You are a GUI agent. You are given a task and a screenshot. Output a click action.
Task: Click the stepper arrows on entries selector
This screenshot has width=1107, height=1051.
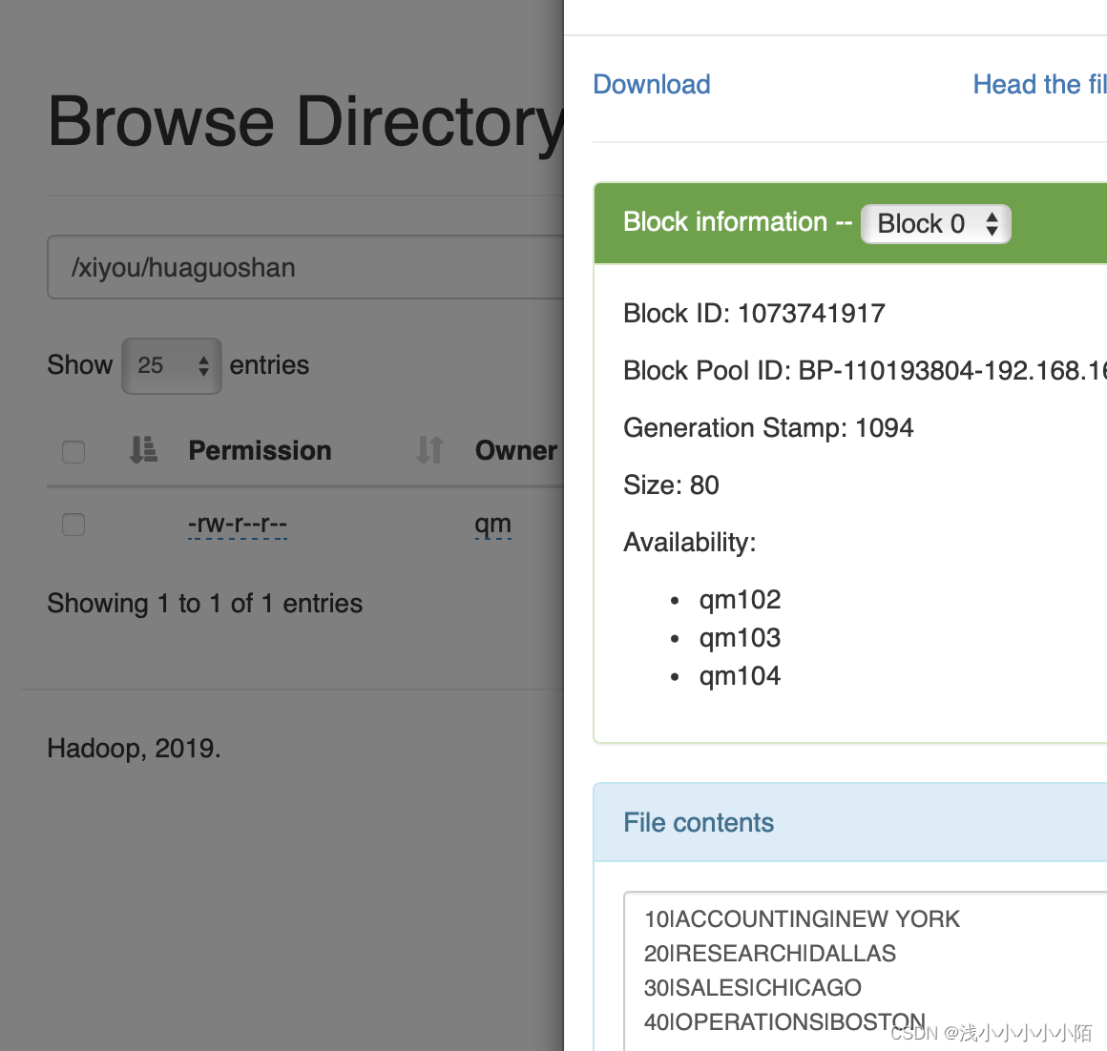point(203,365)
